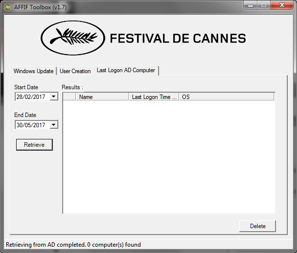Image resolution: width=297 pixels, height=253 pixels.
Task: Click the 'Results :' label
Action: pyautogui.click(x=72, y=87)
